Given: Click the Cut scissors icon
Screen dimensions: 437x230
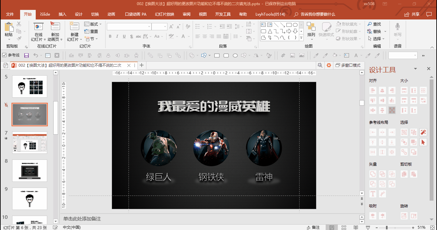Looking at the screenshot, I should [x=19, y=24].
